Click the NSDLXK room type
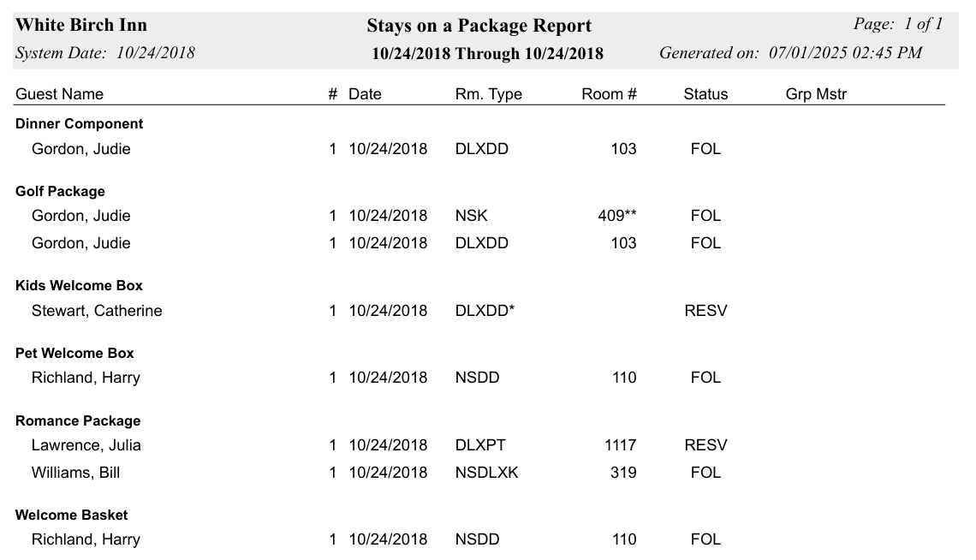Screen dimensions: 976x560 (486, 473)
